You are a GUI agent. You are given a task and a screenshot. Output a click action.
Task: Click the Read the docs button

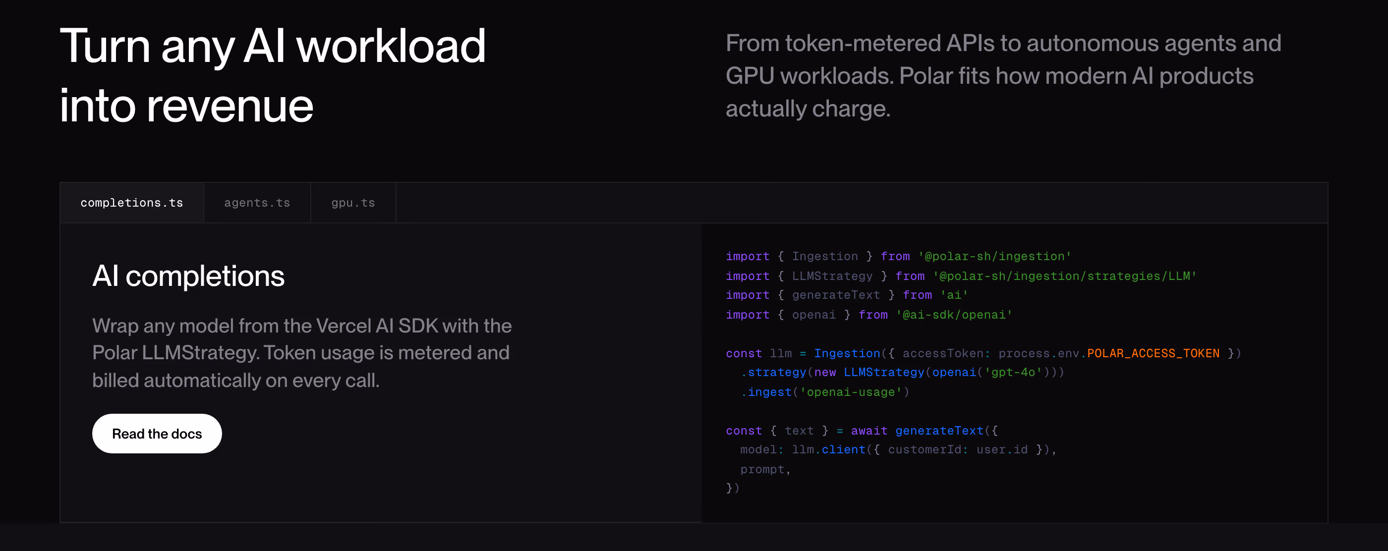[157, 434]
